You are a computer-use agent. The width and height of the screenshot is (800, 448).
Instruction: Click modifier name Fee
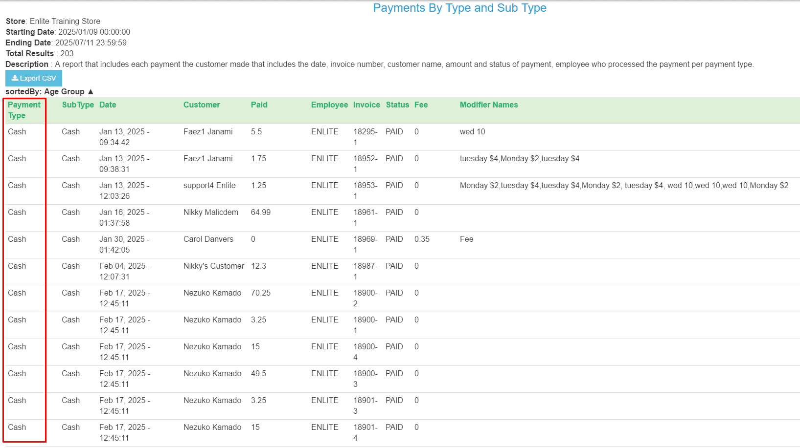pyautogui.click(x=467, y=239)
